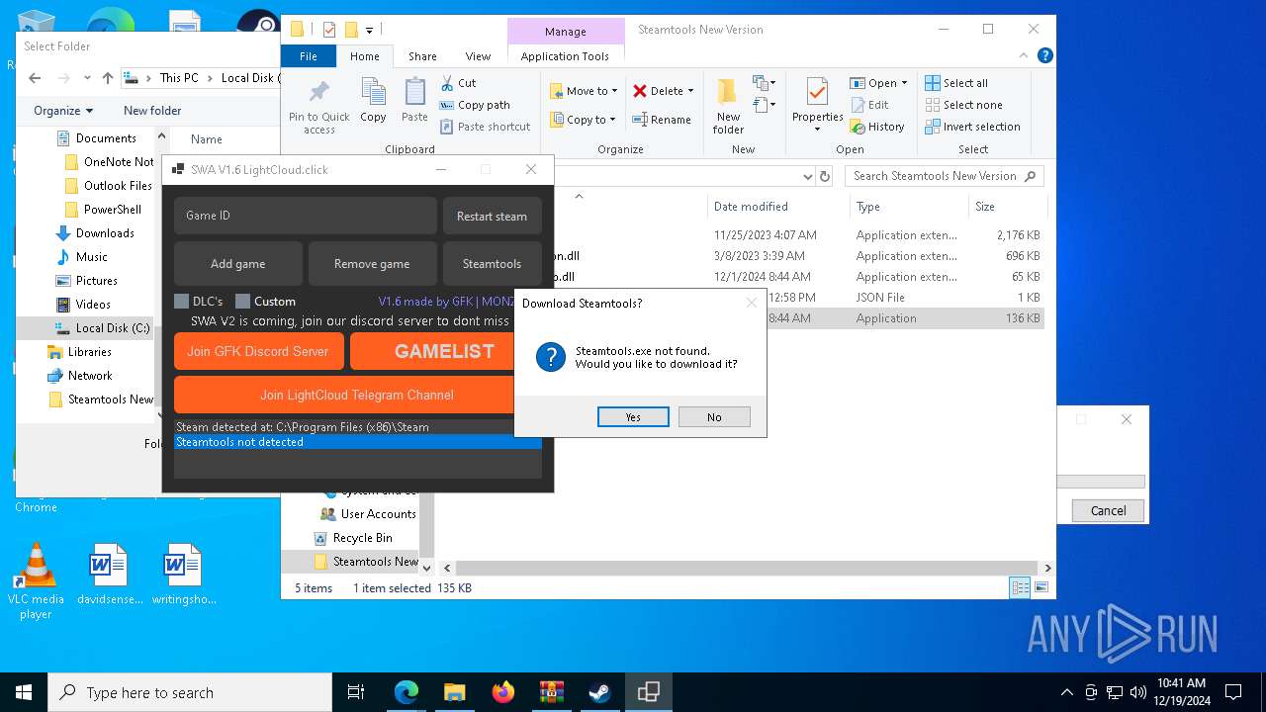Click New folder in Select Folder dialog
The width and height of the screenshot is (1266, 712).
coord(152,111)
